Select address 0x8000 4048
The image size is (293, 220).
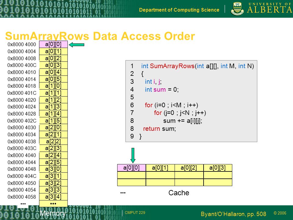click(x=22, y=169)
